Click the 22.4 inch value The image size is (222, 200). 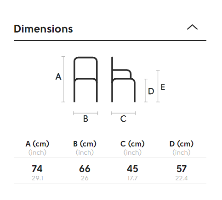coord(182,178)
